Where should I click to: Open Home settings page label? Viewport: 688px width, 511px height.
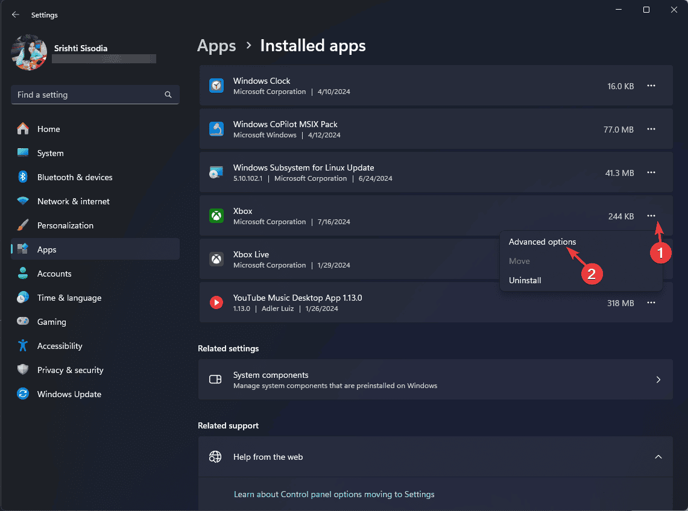48,129
